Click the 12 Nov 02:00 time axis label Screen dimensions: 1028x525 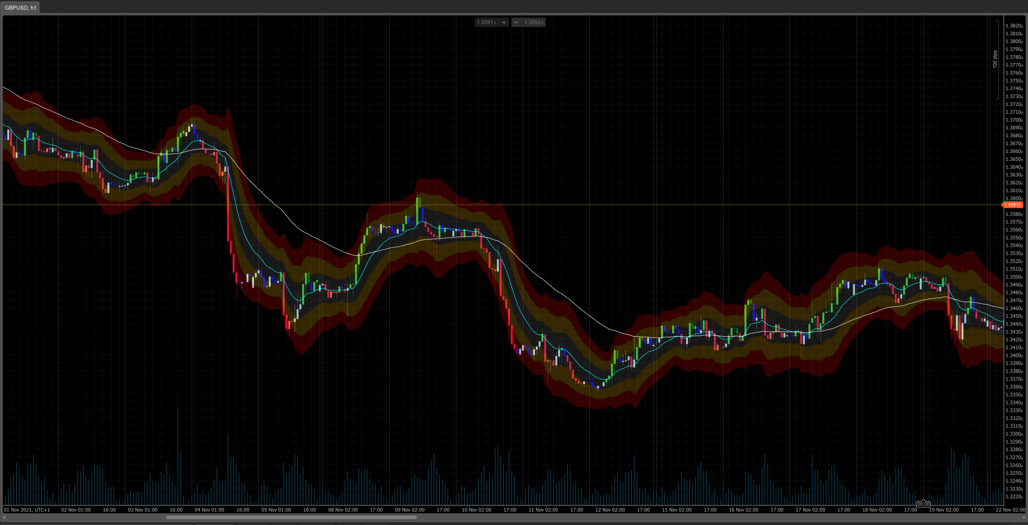coord(610,510)
